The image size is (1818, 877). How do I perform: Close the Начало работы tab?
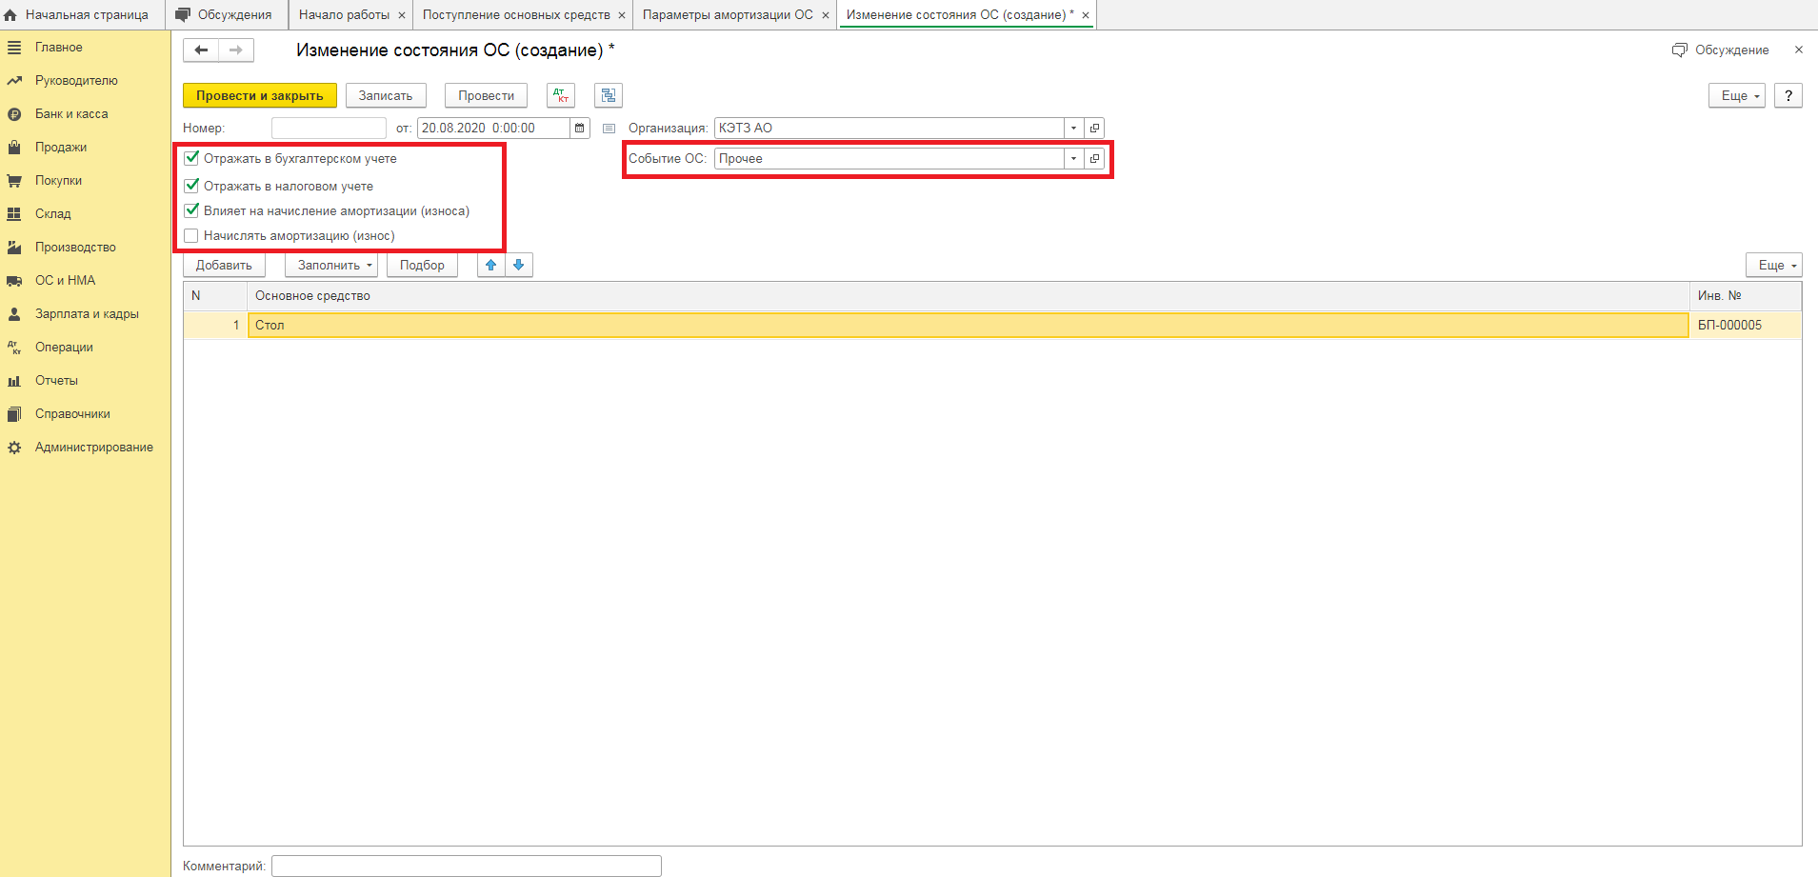(402, 15)
